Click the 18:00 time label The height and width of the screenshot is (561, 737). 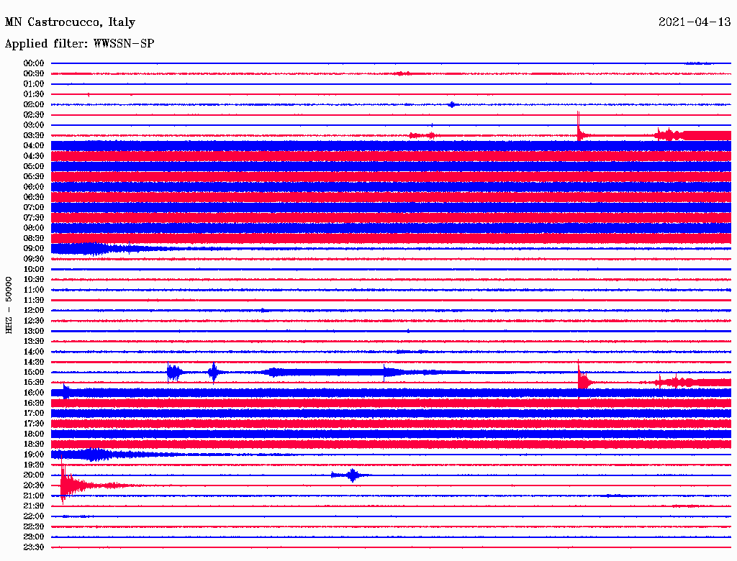pyautogui.click(x=33, y=434)
